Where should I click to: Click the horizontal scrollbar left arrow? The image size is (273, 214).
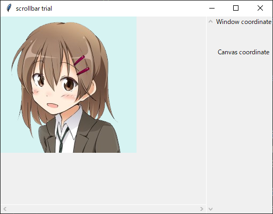(5, 209)
